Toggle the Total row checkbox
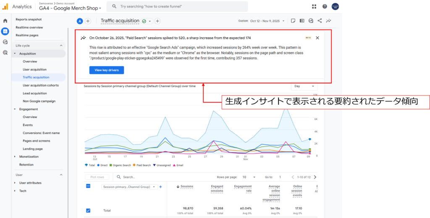The width and height of the screenshot is (430, 218). pos(88,210)
